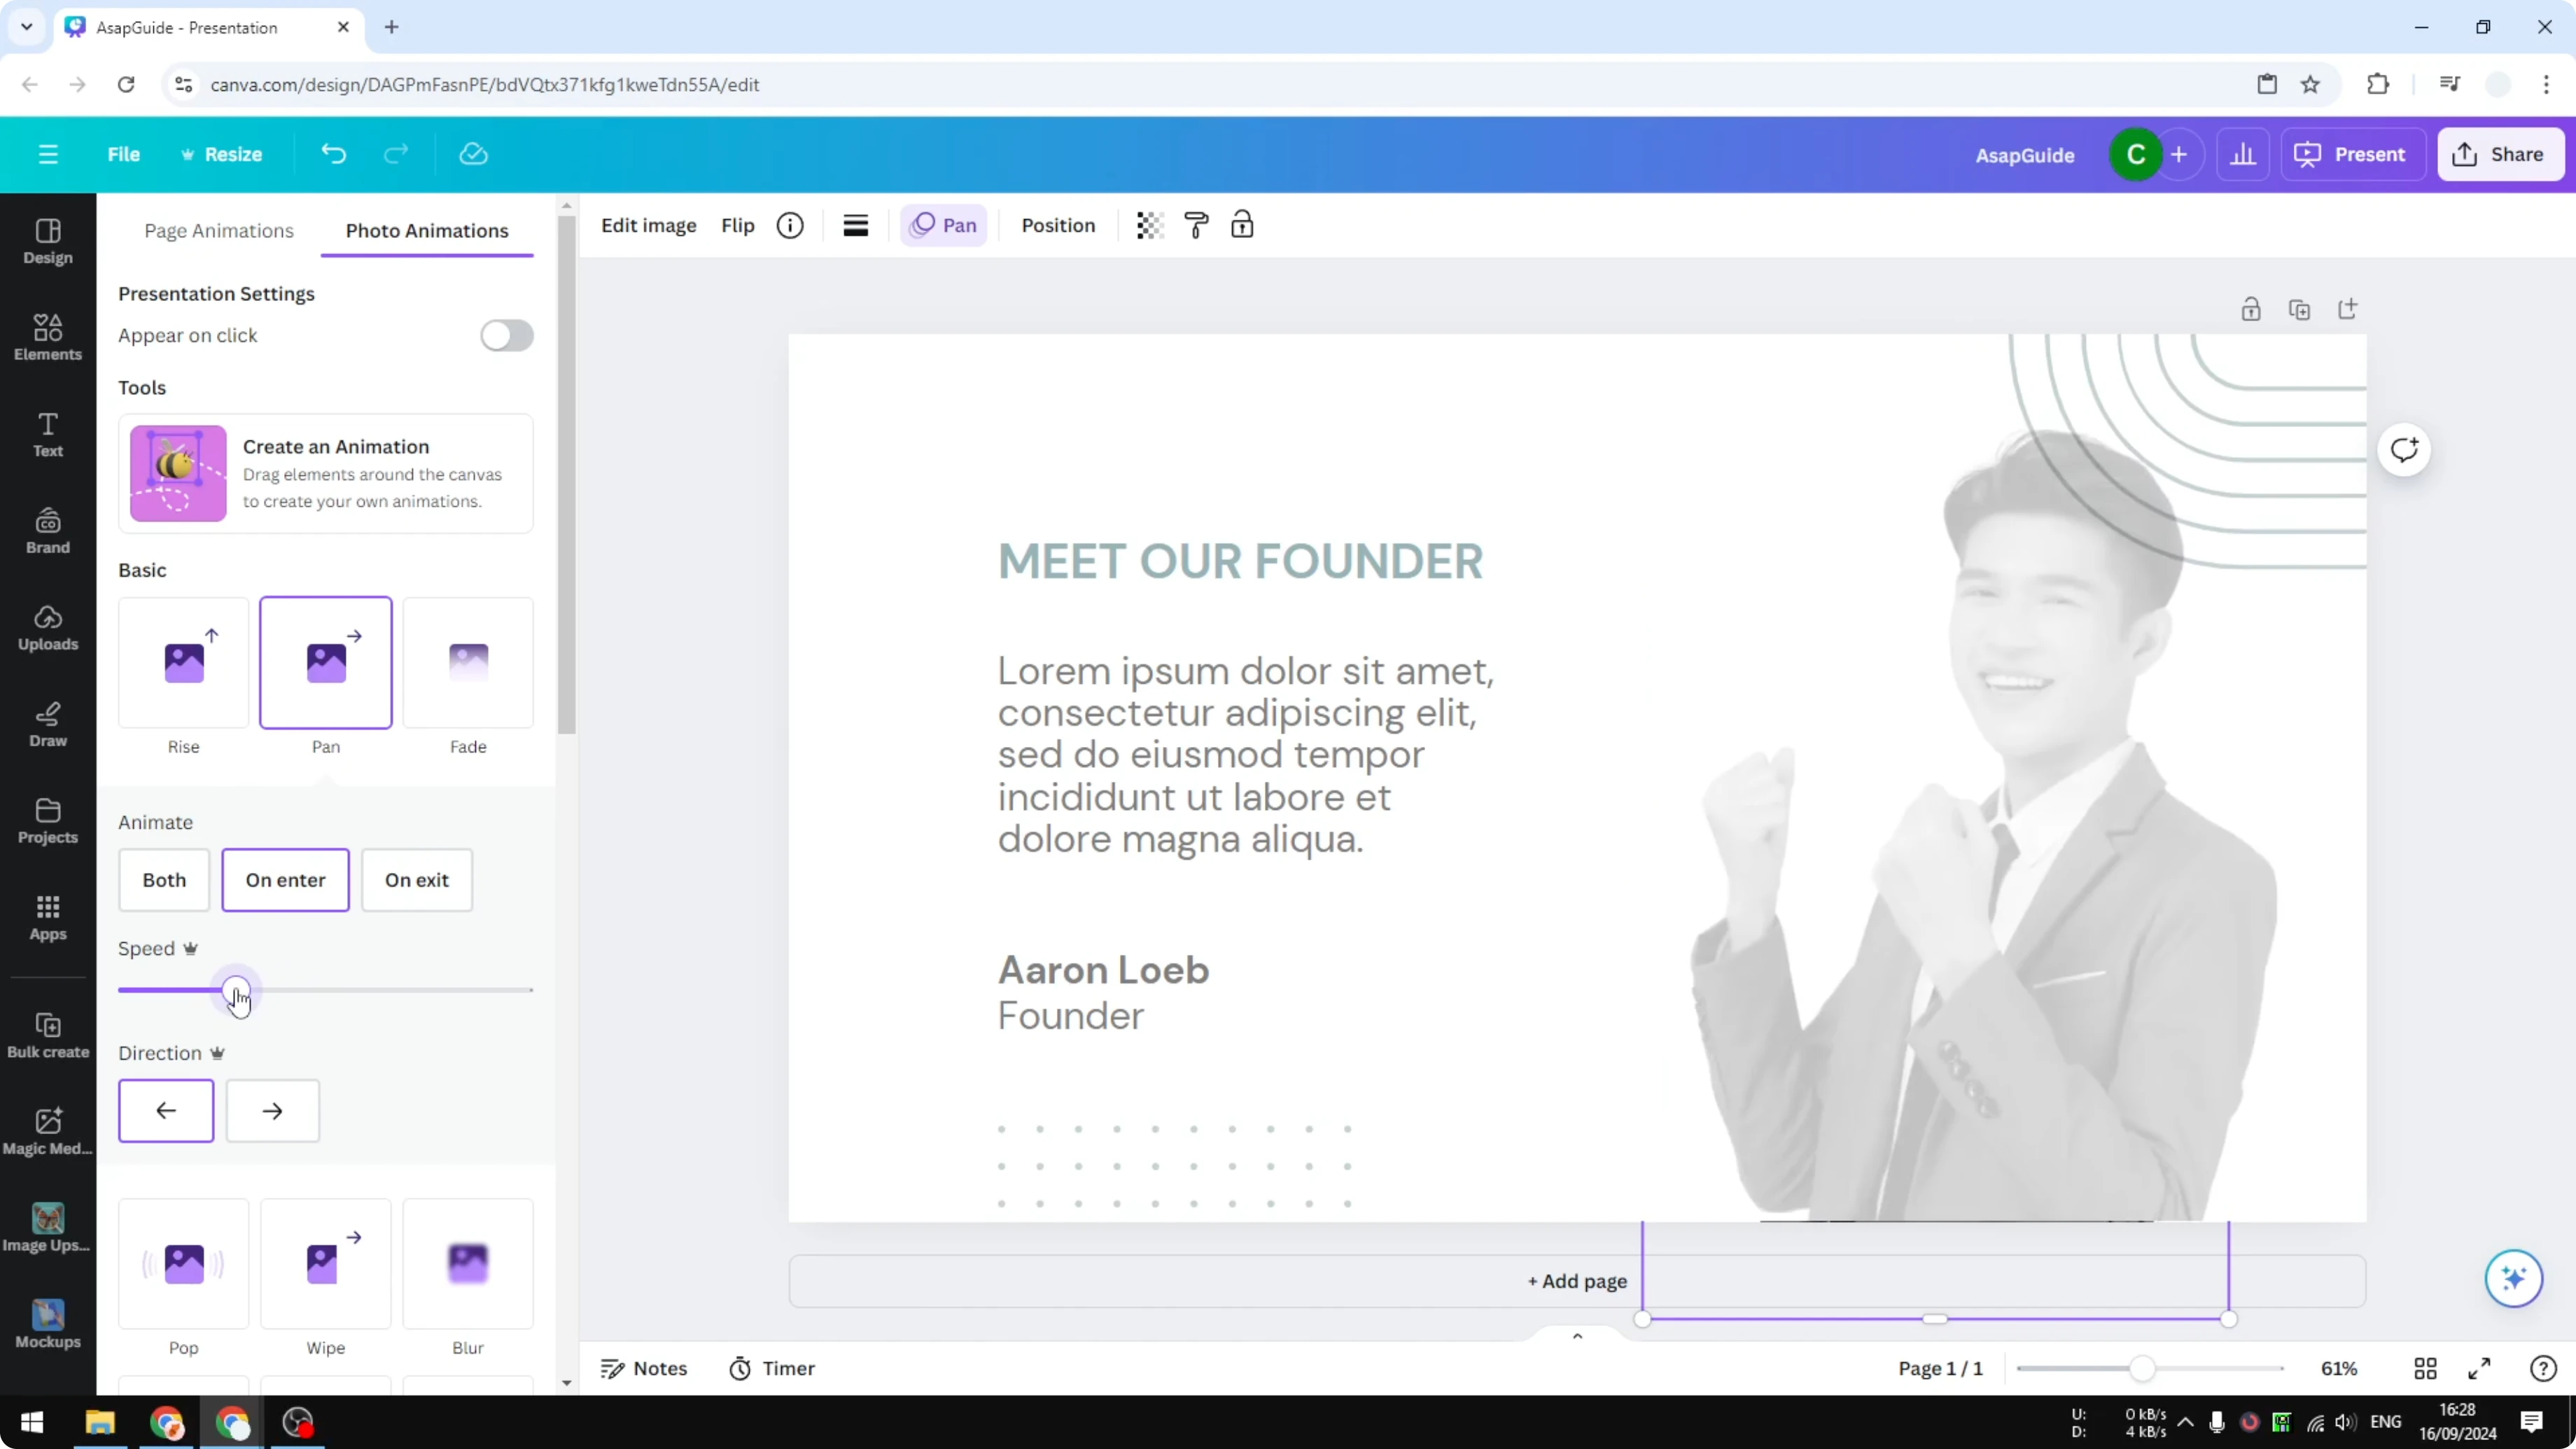Choose left arrow direction
2576x1449 pixels.
point(166,1111)
